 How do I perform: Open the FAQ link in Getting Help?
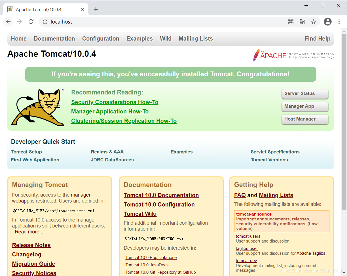coord(240,195)
